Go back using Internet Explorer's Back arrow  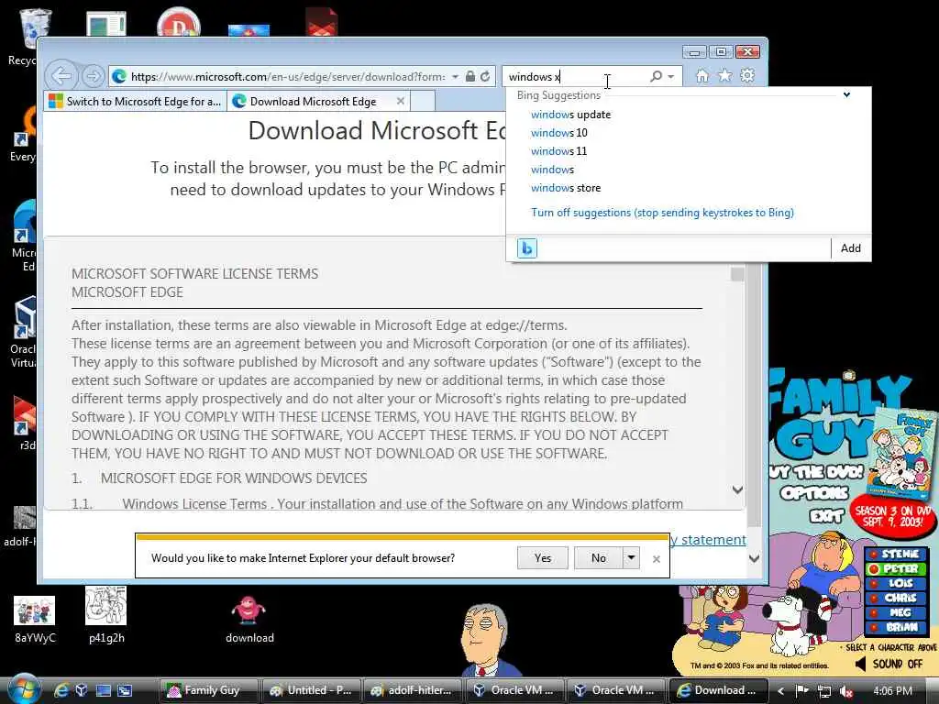[x=61, y=76]
